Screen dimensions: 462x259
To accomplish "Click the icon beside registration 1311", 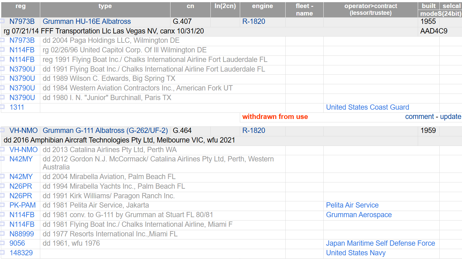I will click(x=2, y=107).
